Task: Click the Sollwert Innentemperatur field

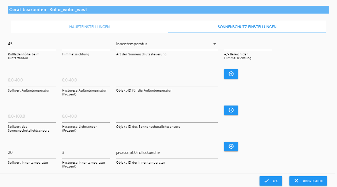Action: 32,153
